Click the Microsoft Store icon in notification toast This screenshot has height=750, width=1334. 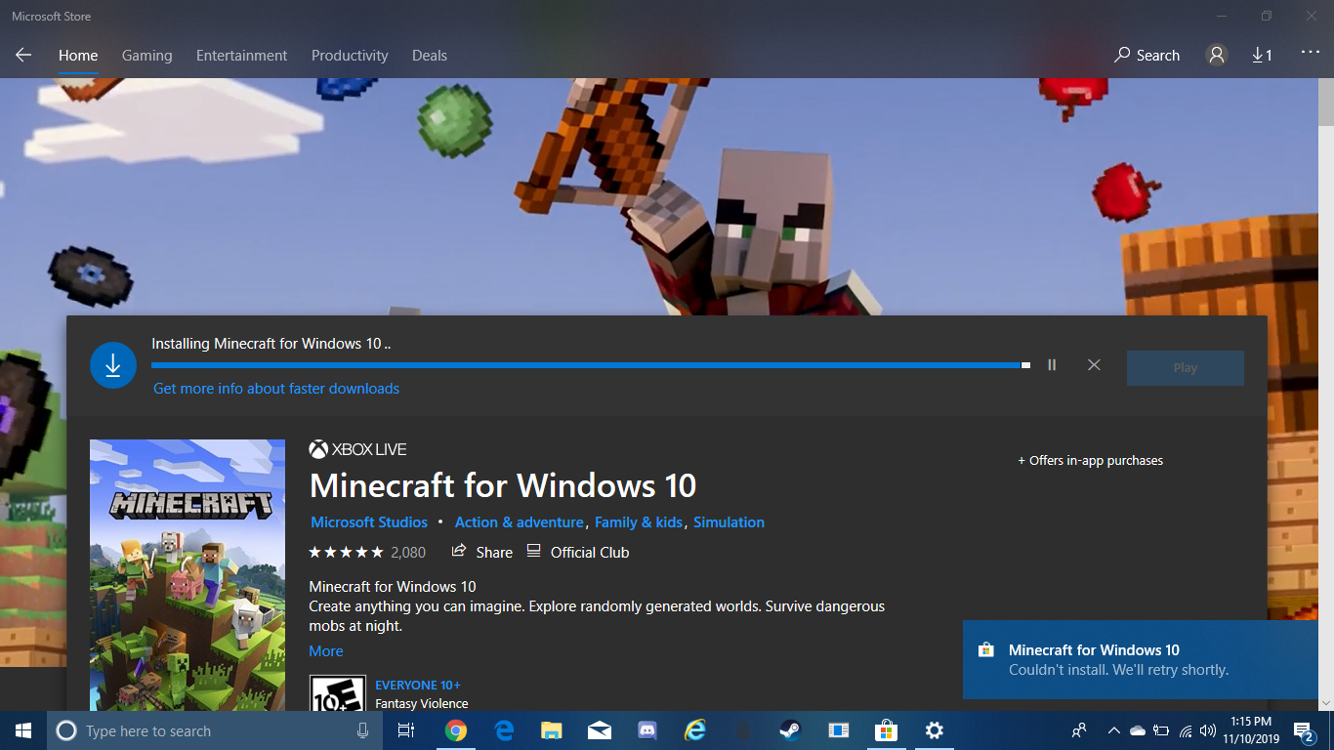click(x=986, y=649)
